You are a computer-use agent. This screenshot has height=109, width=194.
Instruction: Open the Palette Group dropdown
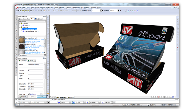point(101,11)
